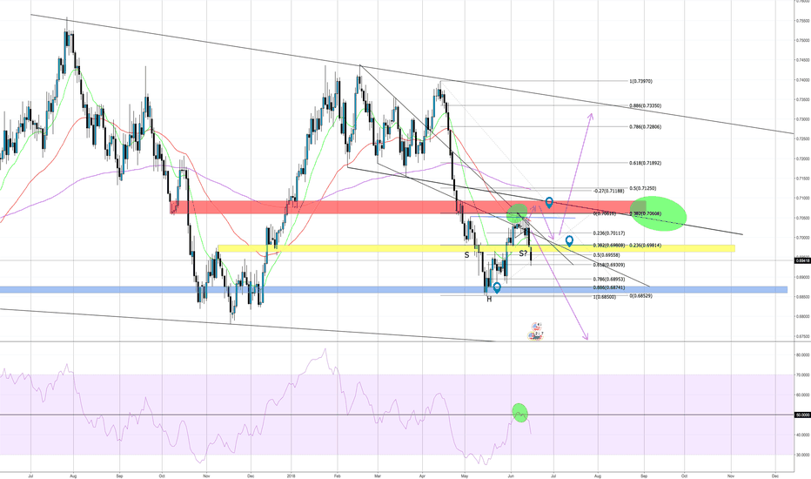Screen dimensions: 811x479
Task: Click the Fib label 0.236(0.69814)
Action: pos(645,246)
